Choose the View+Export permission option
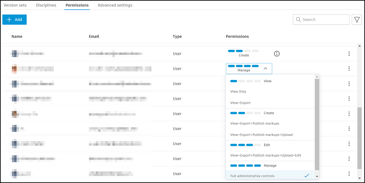Image resolution: width=365 pixels, height=183 pixels. tap(240, 103)
